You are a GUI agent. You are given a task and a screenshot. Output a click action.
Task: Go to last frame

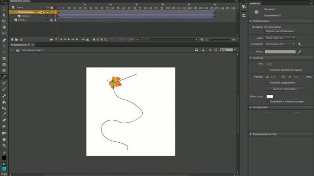click(x=77, y=40)
